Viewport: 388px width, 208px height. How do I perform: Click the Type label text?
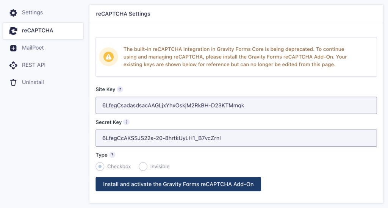[102, 155]
